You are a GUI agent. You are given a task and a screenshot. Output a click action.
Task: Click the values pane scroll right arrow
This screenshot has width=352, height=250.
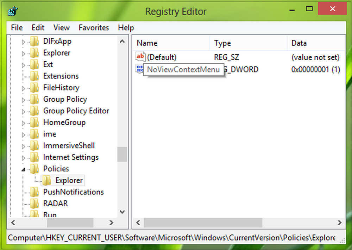click(340, 223)
